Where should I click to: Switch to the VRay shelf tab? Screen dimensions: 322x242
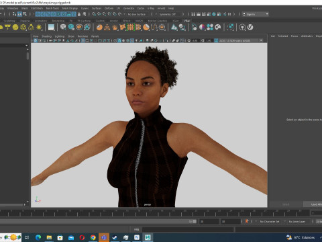(186, 21)
